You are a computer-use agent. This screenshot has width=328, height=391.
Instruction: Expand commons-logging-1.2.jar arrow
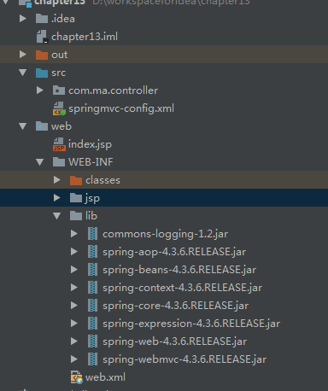pos(74,234)
